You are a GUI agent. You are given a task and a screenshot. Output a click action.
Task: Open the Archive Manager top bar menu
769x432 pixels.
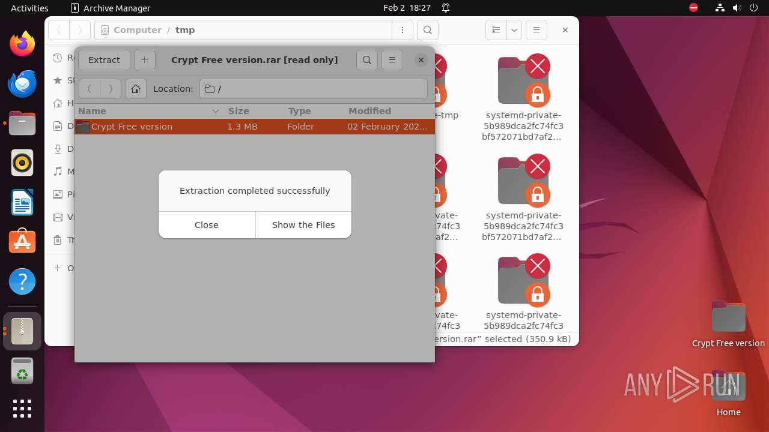(111, 8)
